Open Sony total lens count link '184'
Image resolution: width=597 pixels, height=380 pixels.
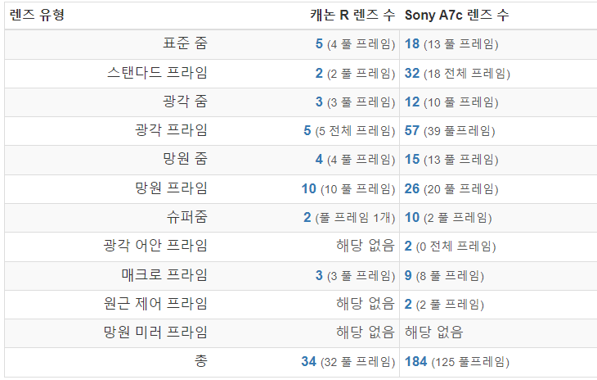click(x=415, y=361)
